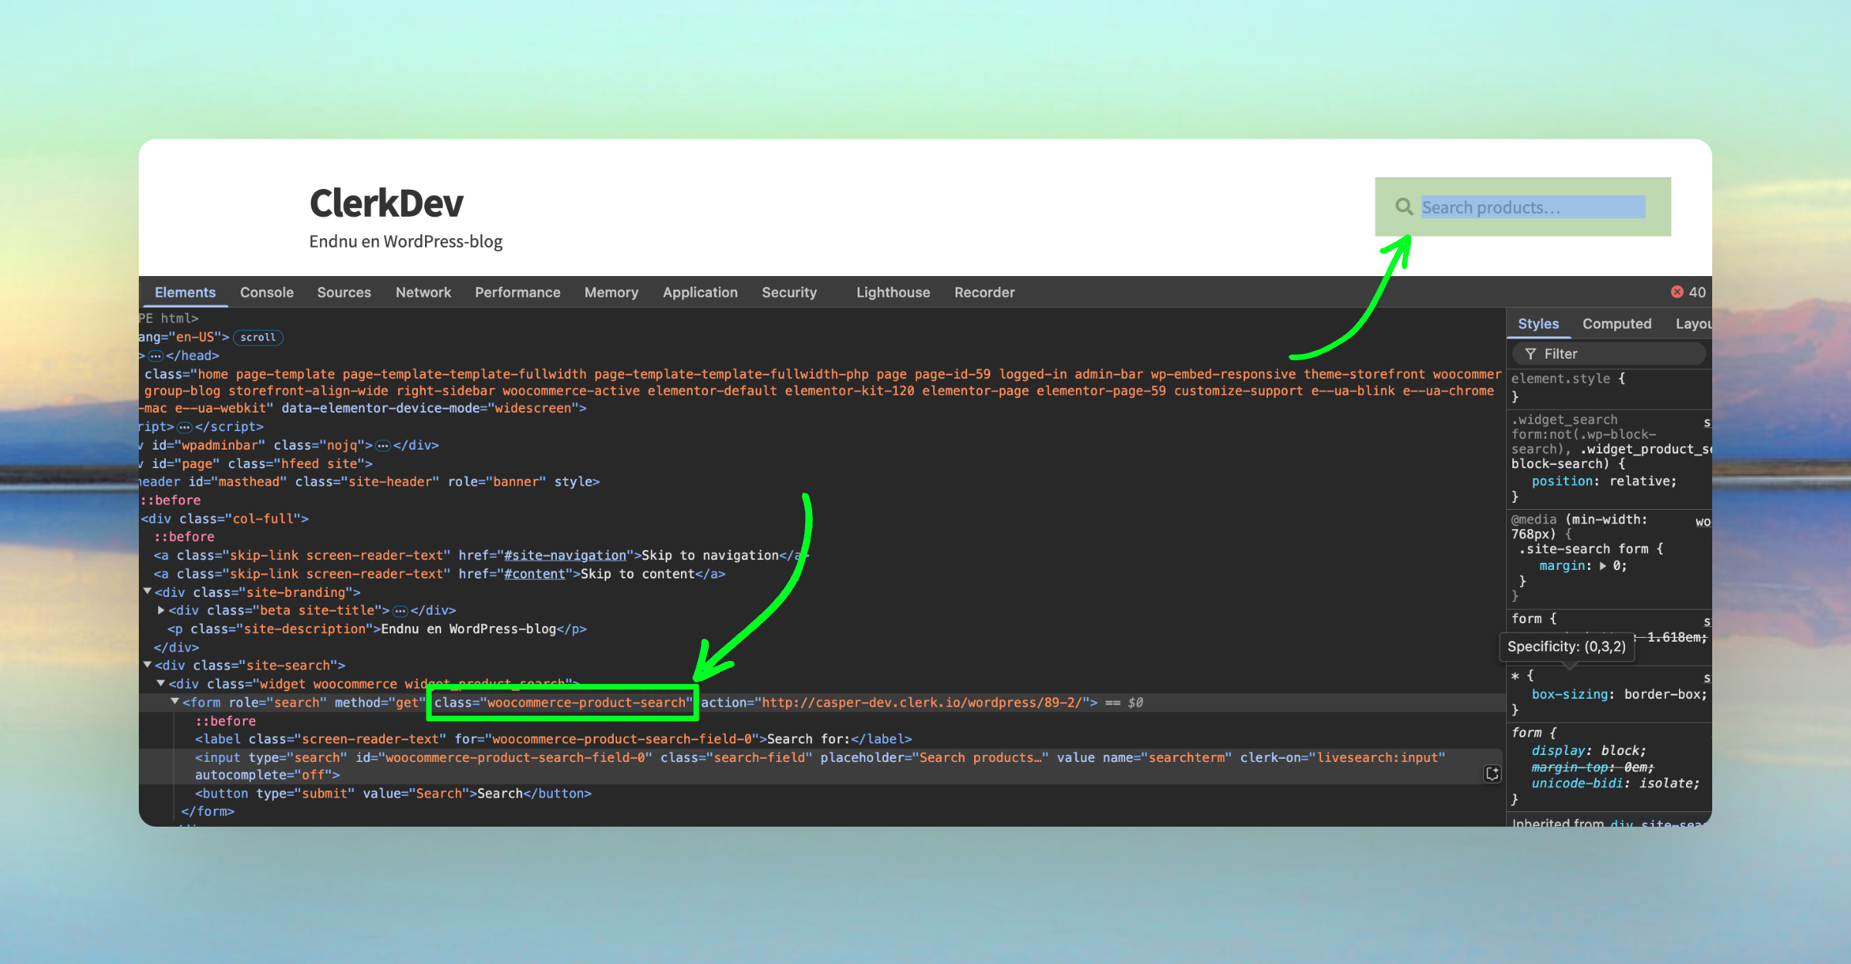The image size is (1851, 964).
Task: Collapse the woocommerce-product-search form node
Action: click(x=175, y=702)
